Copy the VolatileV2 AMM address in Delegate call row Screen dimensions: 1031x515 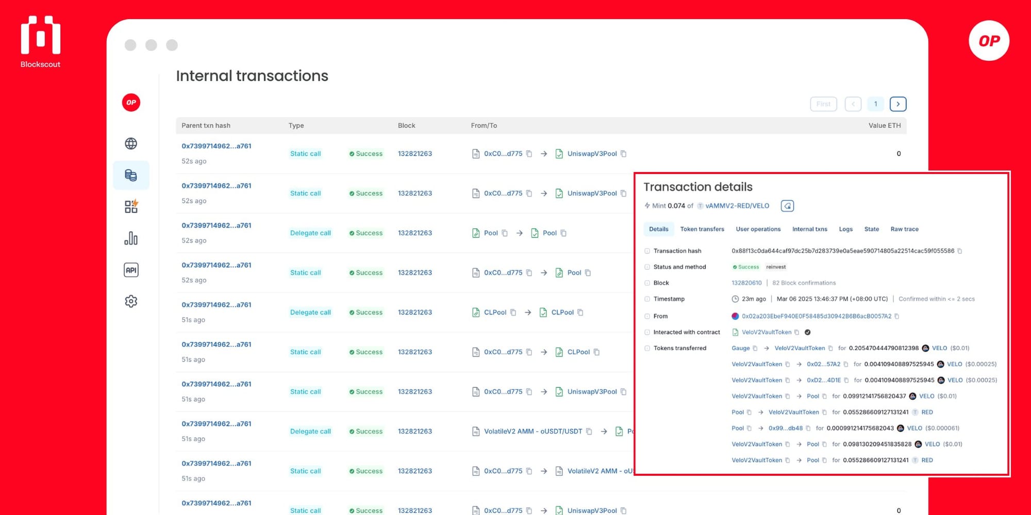click(589, 431)
